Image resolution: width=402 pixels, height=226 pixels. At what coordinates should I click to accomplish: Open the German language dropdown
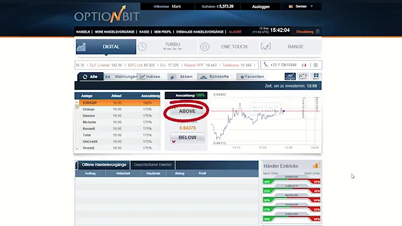(x=301, y=6)
